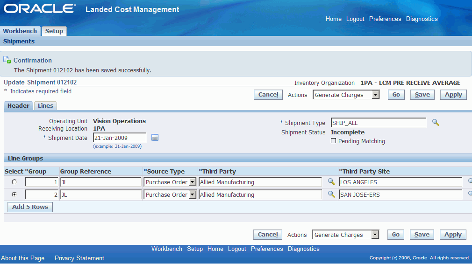The height and width of the screenshot is (264, 472).
Task: Click the Update Shipment 012102 heading
Action: coord(40,82)
